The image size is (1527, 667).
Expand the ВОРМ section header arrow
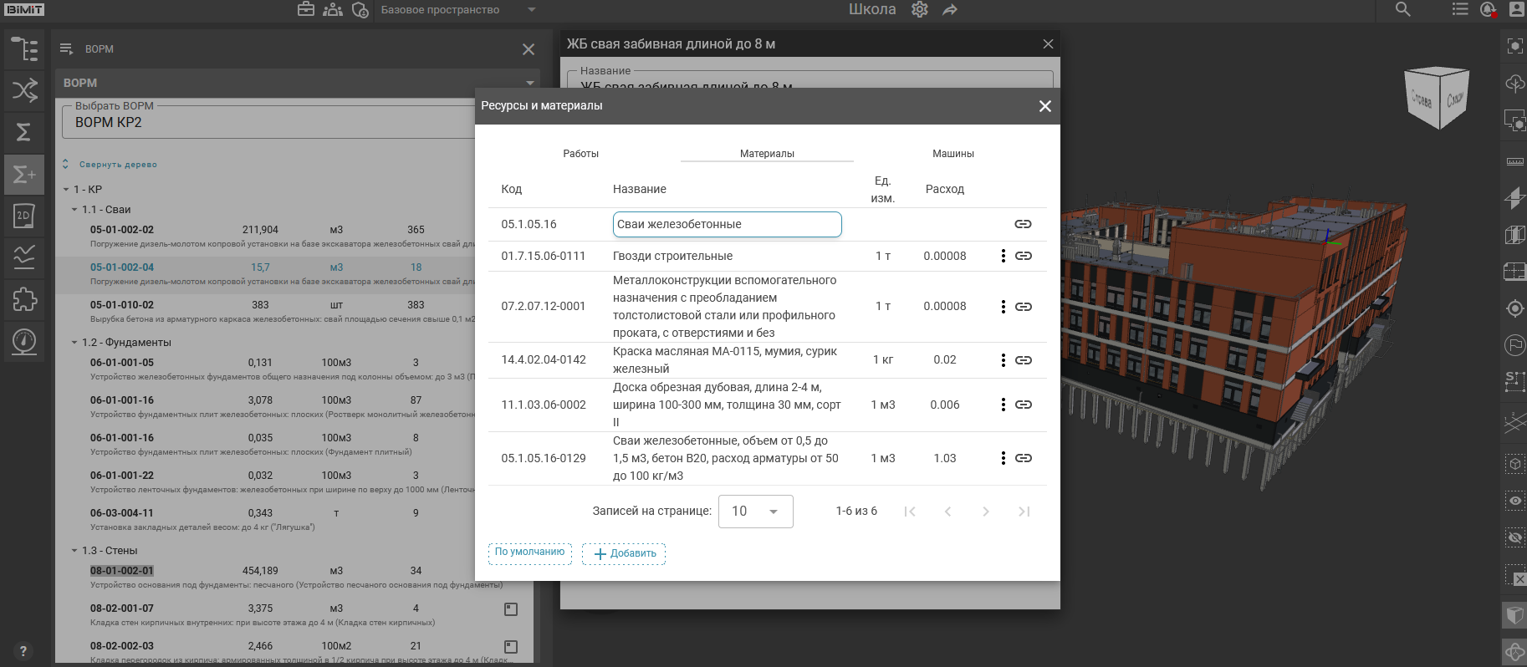(x=530, y=83)
